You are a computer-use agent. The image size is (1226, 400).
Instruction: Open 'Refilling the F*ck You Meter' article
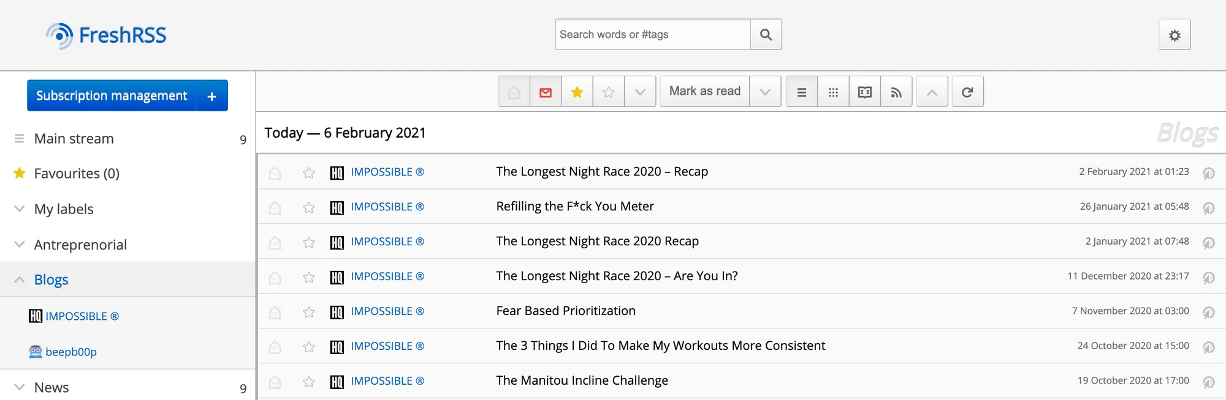[x=575, y=207]
